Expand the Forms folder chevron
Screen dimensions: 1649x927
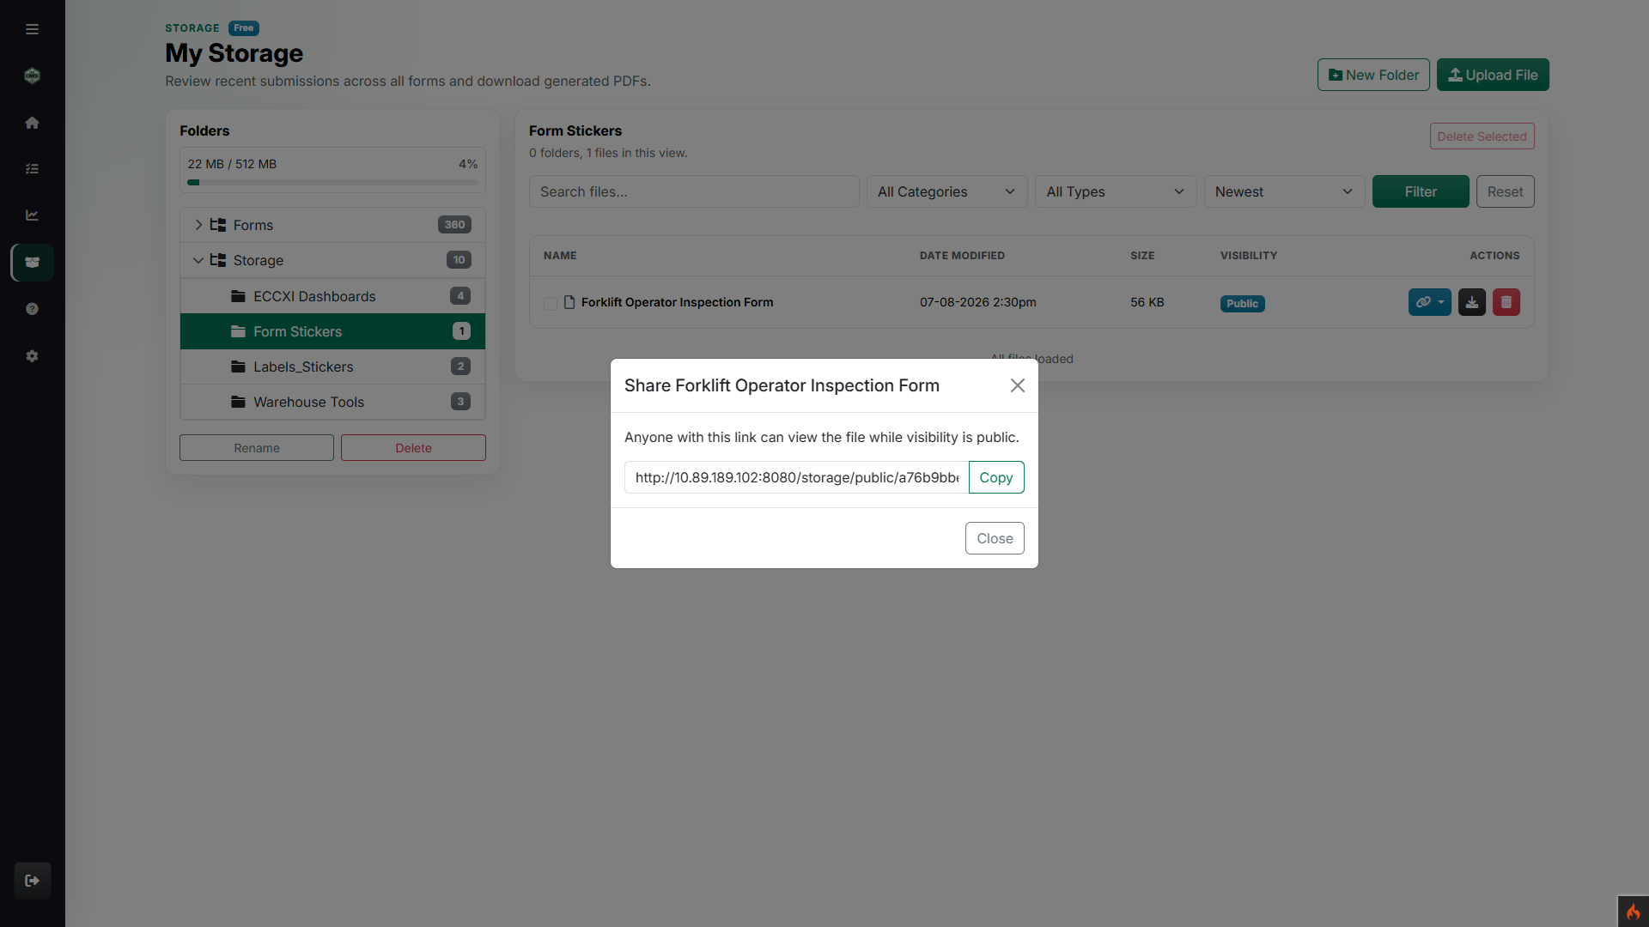198,225
